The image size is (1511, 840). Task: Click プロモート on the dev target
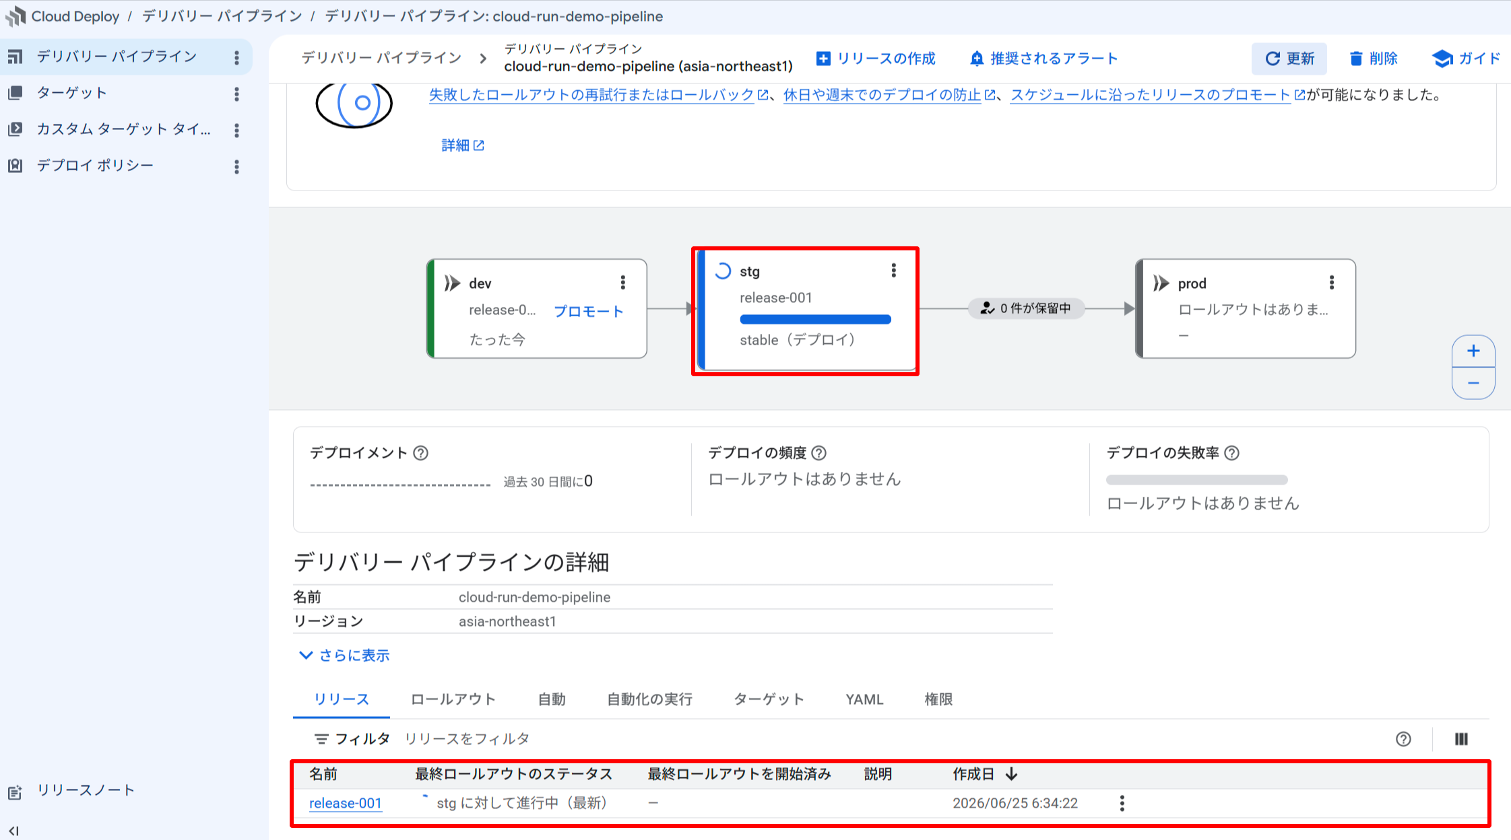click(589, 311)
